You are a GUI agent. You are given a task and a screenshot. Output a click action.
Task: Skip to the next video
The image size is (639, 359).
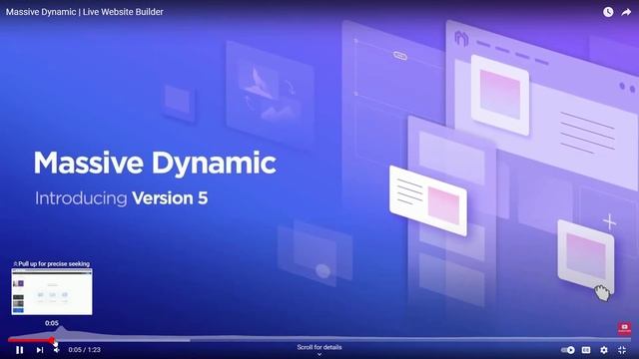40,350
